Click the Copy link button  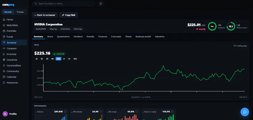coord(69,15)
